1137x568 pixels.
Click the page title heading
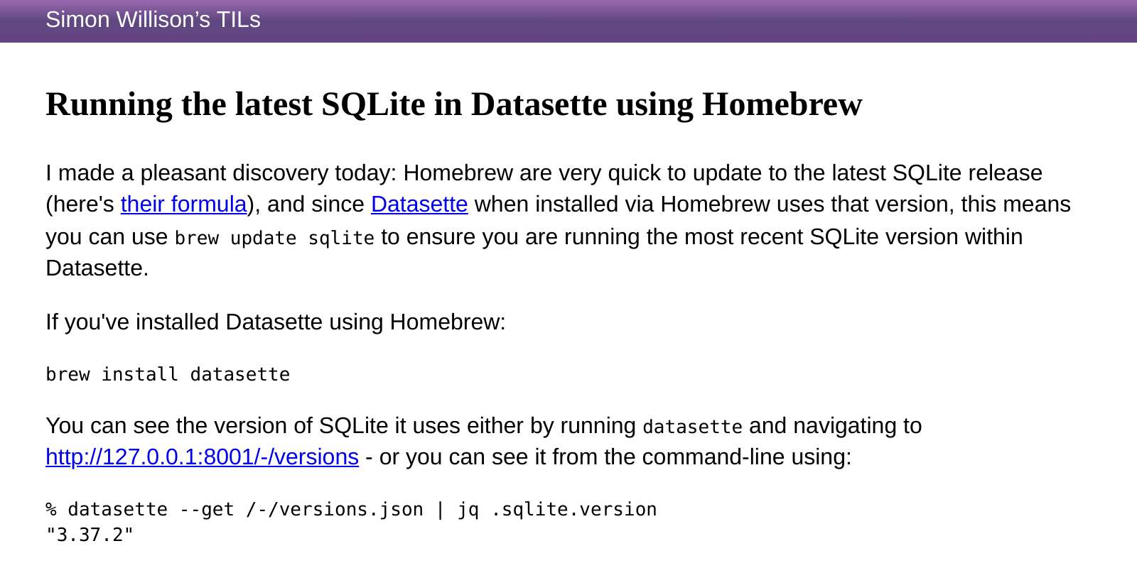[x=454, y=104]
